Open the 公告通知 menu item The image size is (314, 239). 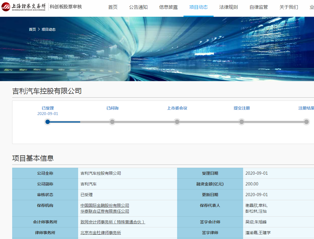coord(138,7)
